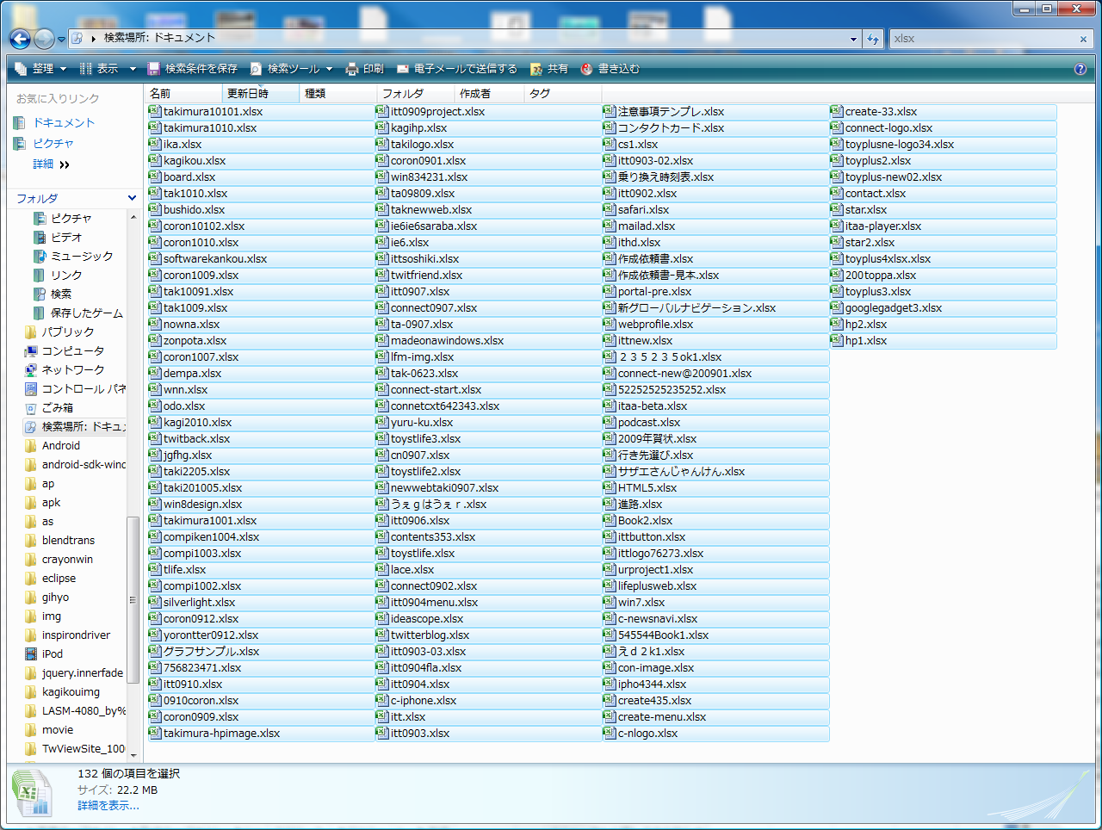Sort by the 名前 column header
Viewport: 1102px width, 830px height.
coord(183,93)
